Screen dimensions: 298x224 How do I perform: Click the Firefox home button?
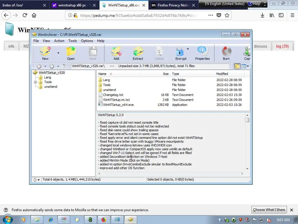point(34,15)
